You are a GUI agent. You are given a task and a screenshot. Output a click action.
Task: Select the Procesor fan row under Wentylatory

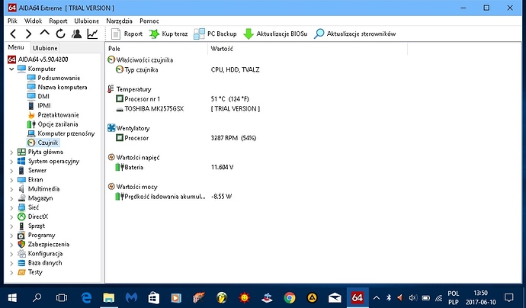click(256, 138)
